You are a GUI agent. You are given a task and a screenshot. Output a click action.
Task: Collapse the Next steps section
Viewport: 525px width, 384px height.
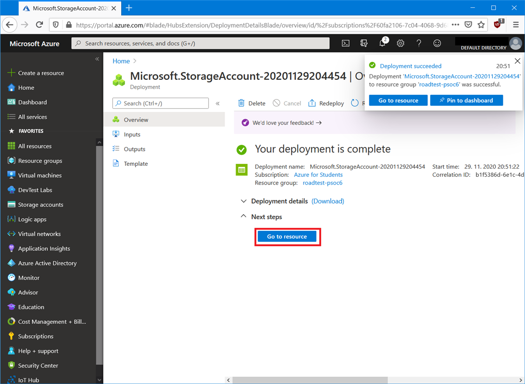[x=244, y=217]
